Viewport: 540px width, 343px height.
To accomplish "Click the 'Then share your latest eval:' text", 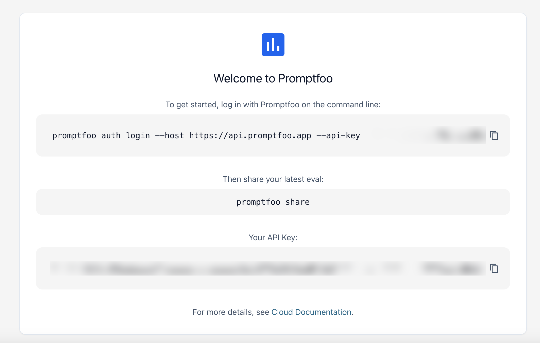I will click(273, 179).
